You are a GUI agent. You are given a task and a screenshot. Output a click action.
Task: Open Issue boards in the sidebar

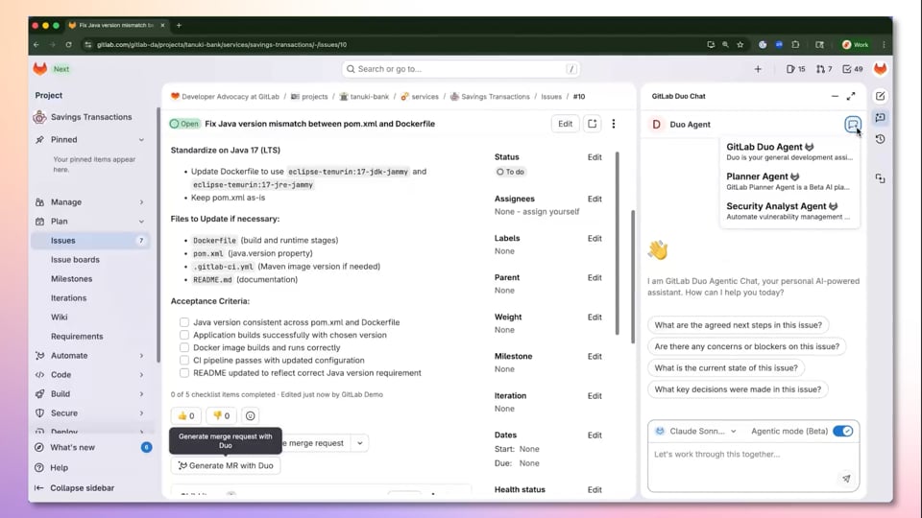[75, 260]
